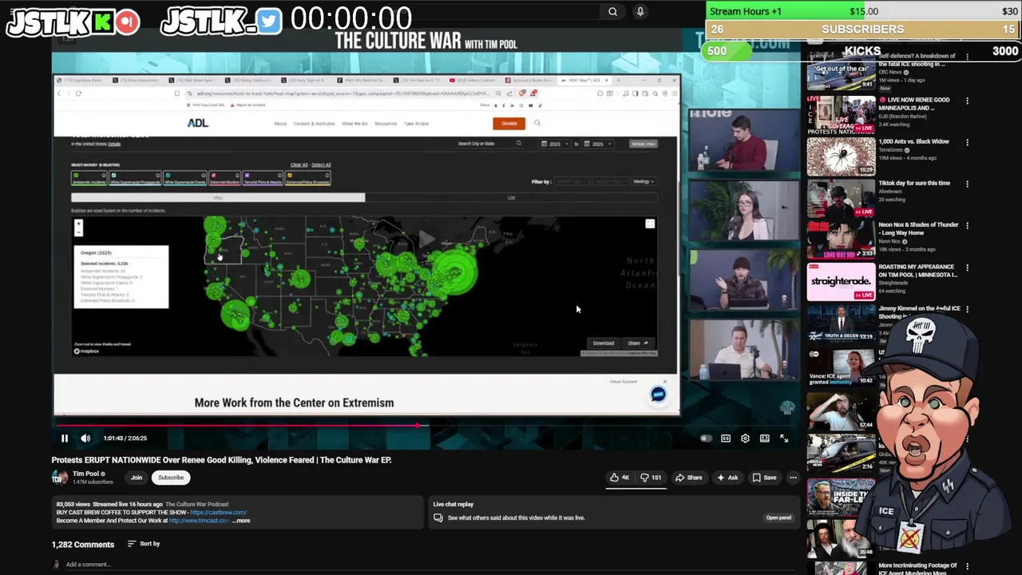Open 'Take Action' in the ADL menu

416,124
